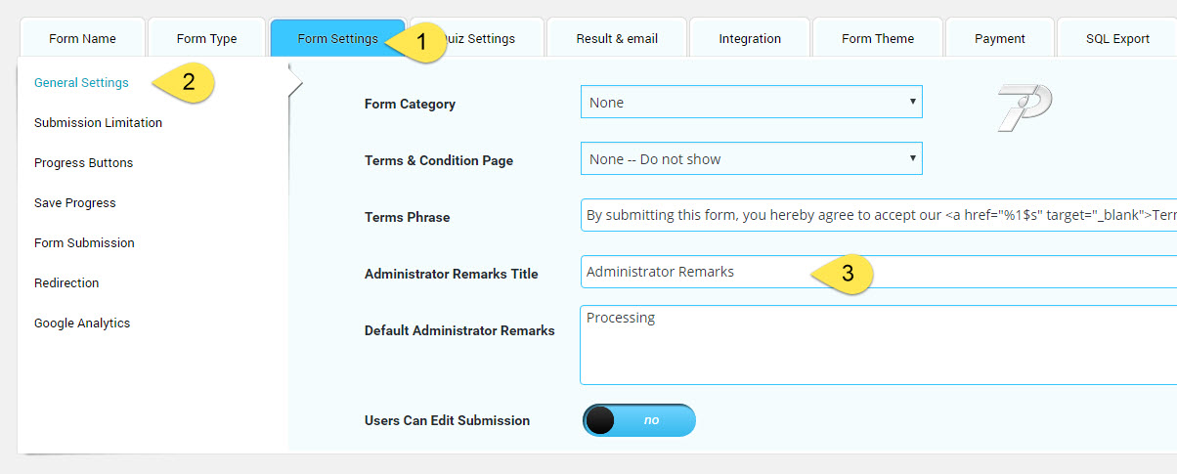Open the Form Type tab

pyautogui.click(x=206, y=38)
